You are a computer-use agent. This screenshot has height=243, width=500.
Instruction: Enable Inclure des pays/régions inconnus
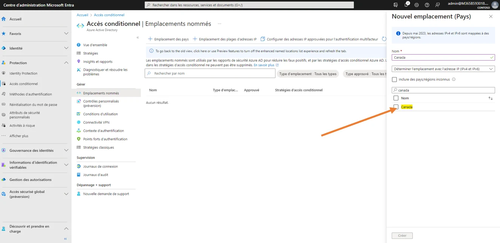tap(394, 79)
